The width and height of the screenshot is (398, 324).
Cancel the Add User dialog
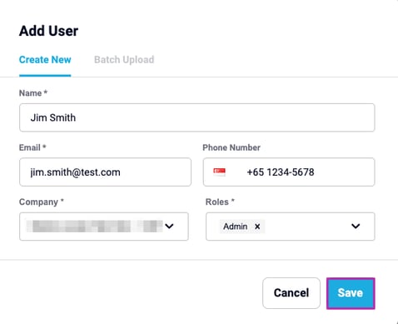pyautogui.click(x=291, y=293)
